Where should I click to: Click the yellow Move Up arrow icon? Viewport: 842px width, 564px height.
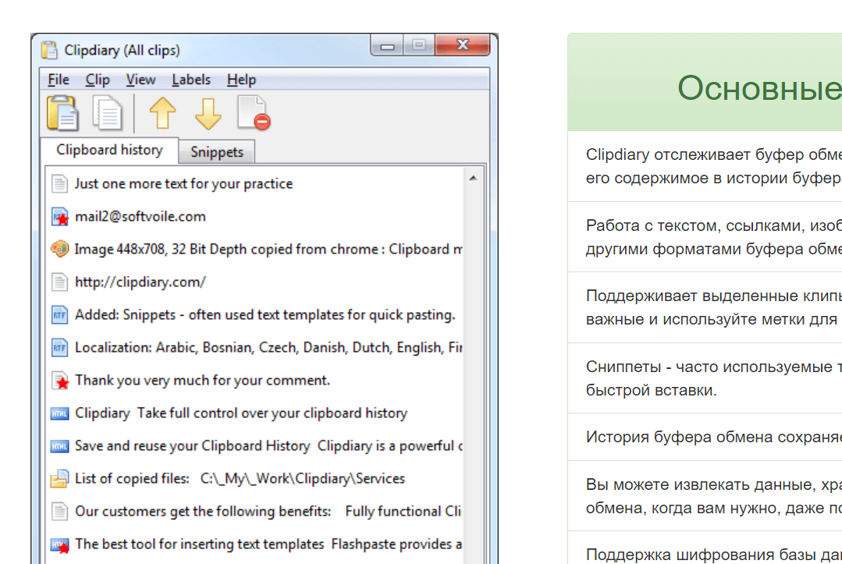coord(163,113)
